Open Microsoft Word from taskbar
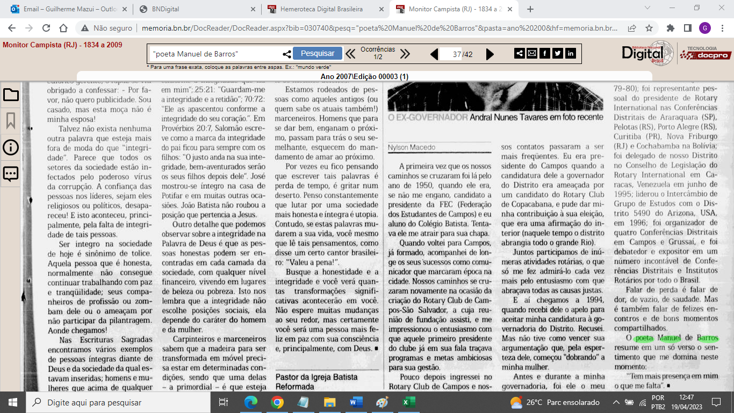The width and height of the screenshot is (734, 413). (x=356, y=402)
